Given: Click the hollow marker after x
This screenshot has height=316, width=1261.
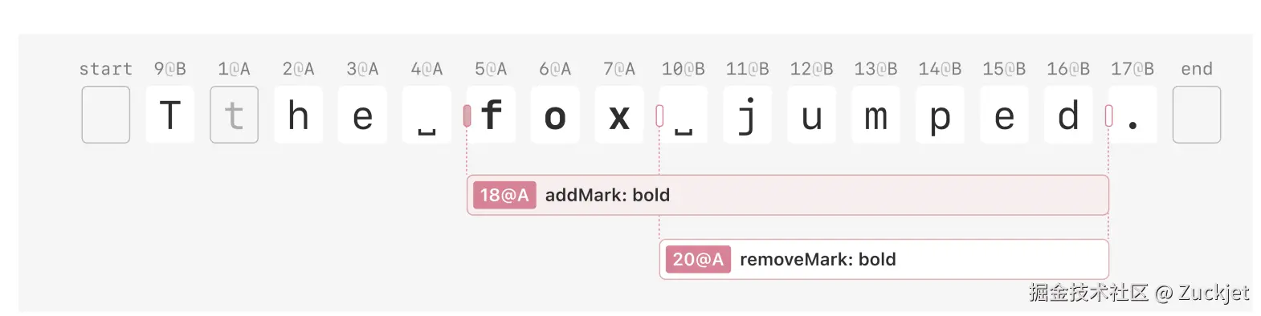Looking at the screenshot, I should tap(659, 116).
